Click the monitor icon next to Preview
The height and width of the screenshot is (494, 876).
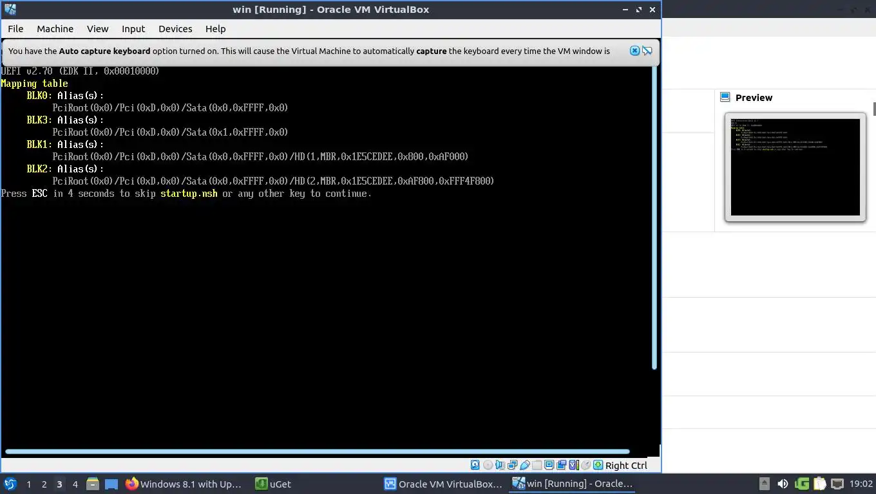pos(725,97)
